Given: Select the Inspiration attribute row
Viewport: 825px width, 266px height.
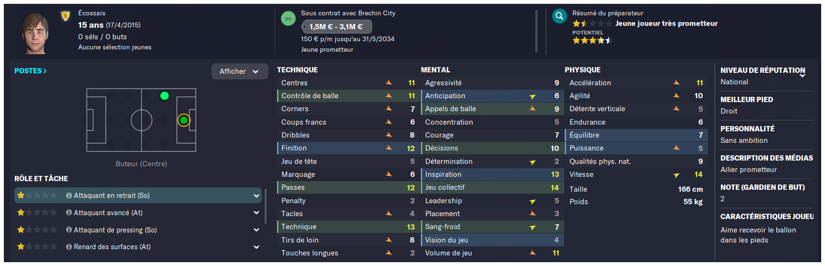Looking at the screenshot, I should (492, 174).
